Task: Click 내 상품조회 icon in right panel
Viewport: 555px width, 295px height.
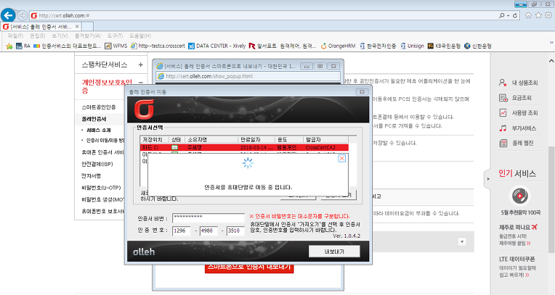Action: coord(503,83)
